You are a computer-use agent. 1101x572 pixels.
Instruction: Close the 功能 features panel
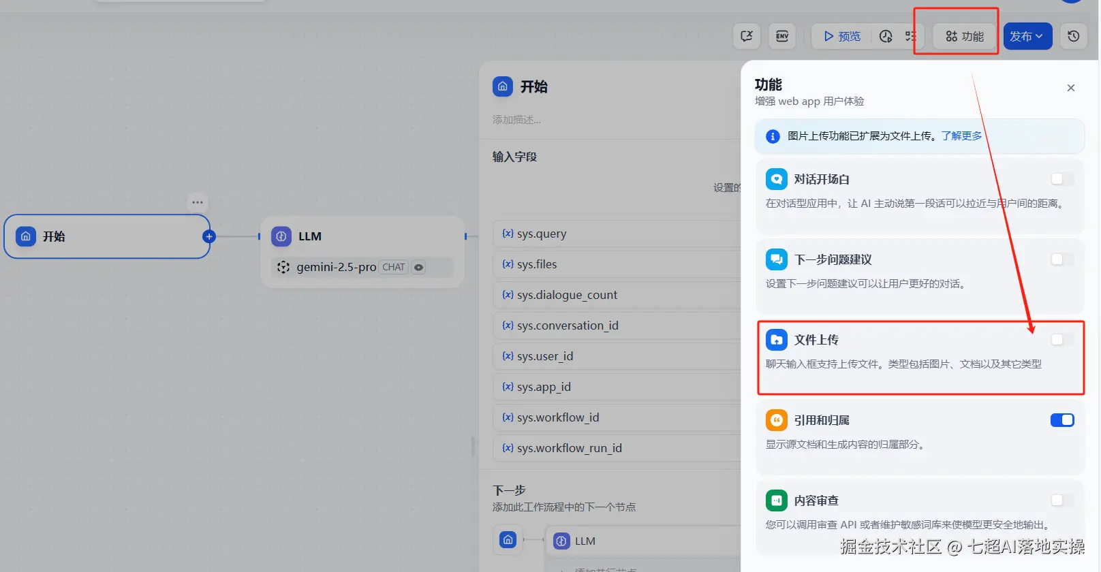pyautogui.click(x=1071, y=88)
